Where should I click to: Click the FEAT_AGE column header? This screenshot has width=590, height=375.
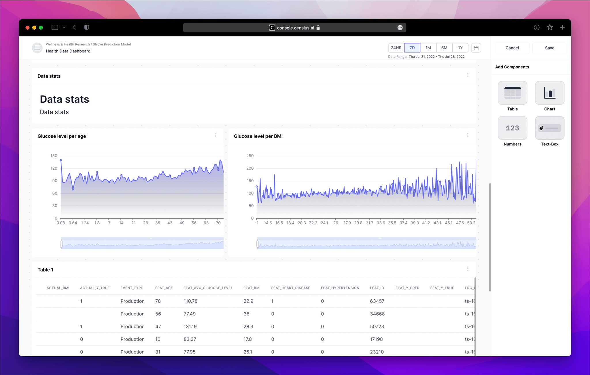164,288
